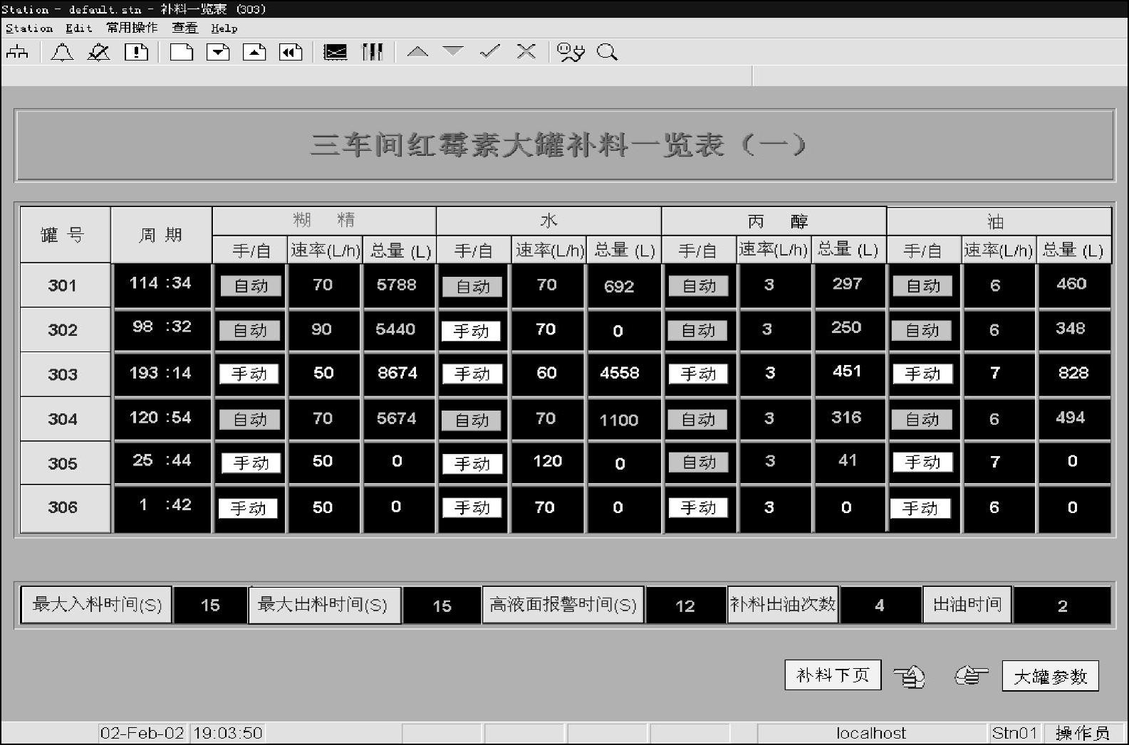Toggle tank 304 油 自动 mode button
1129x745 pixels.
click(922, 420)
